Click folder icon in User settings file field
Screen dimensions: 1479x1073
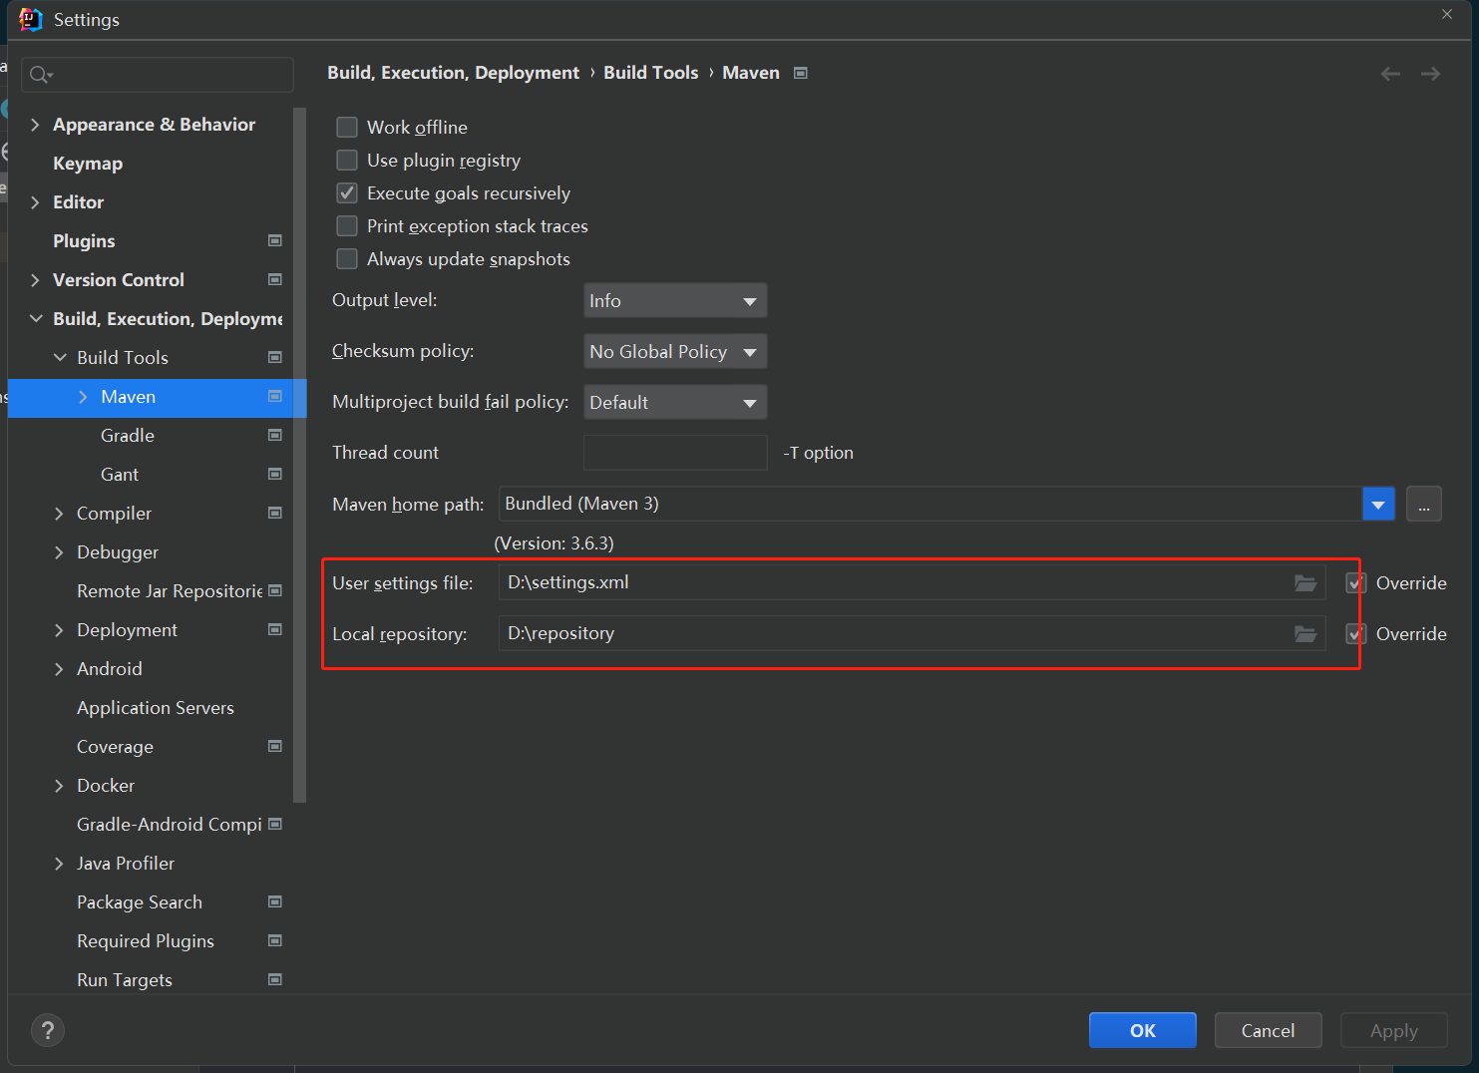[x=1304, y=583]
